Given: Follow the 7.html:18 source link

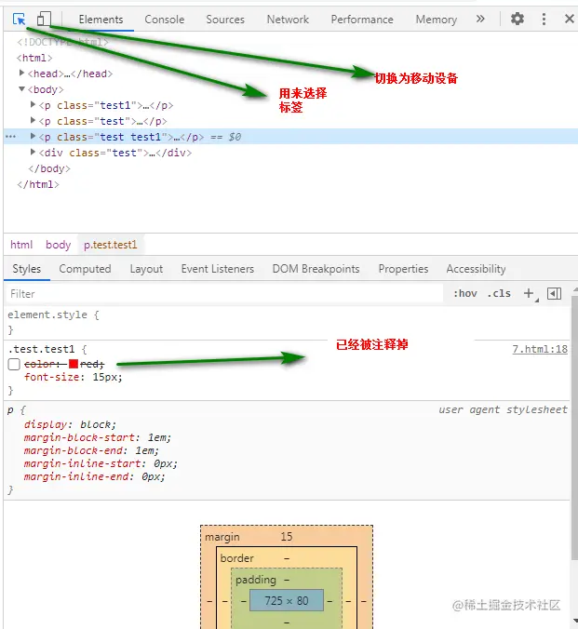Looking at the screenshot, I should 540,349.
